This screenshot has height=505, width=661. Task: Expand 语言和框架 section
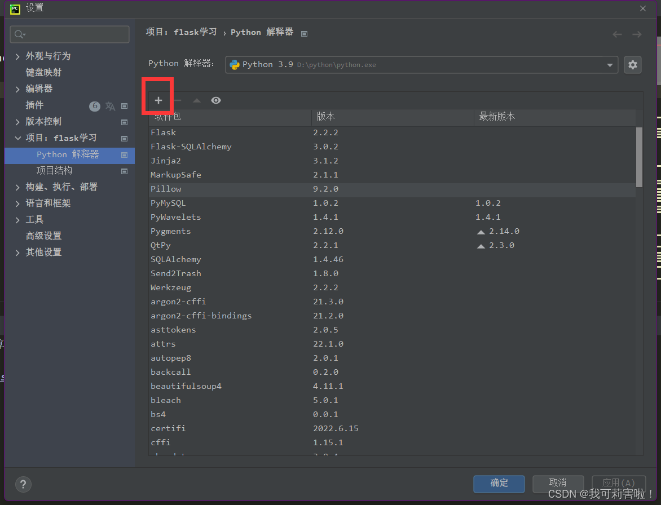click(x=17, y=204)
